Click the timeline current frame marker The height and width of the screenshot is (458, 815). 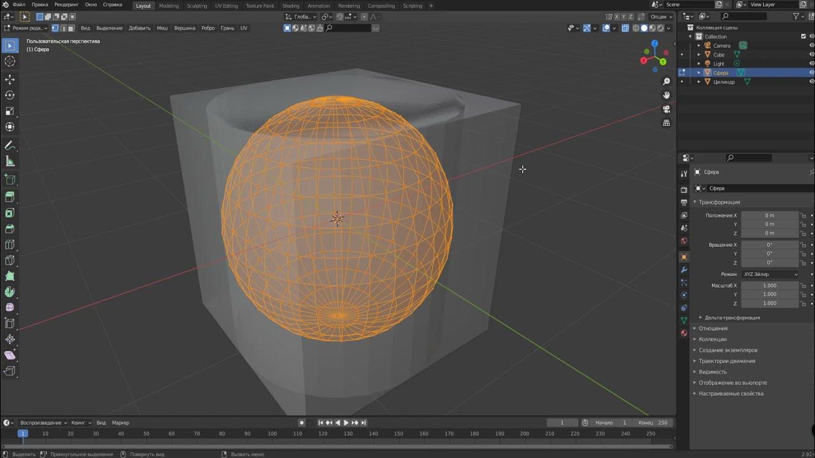(22, 433)
